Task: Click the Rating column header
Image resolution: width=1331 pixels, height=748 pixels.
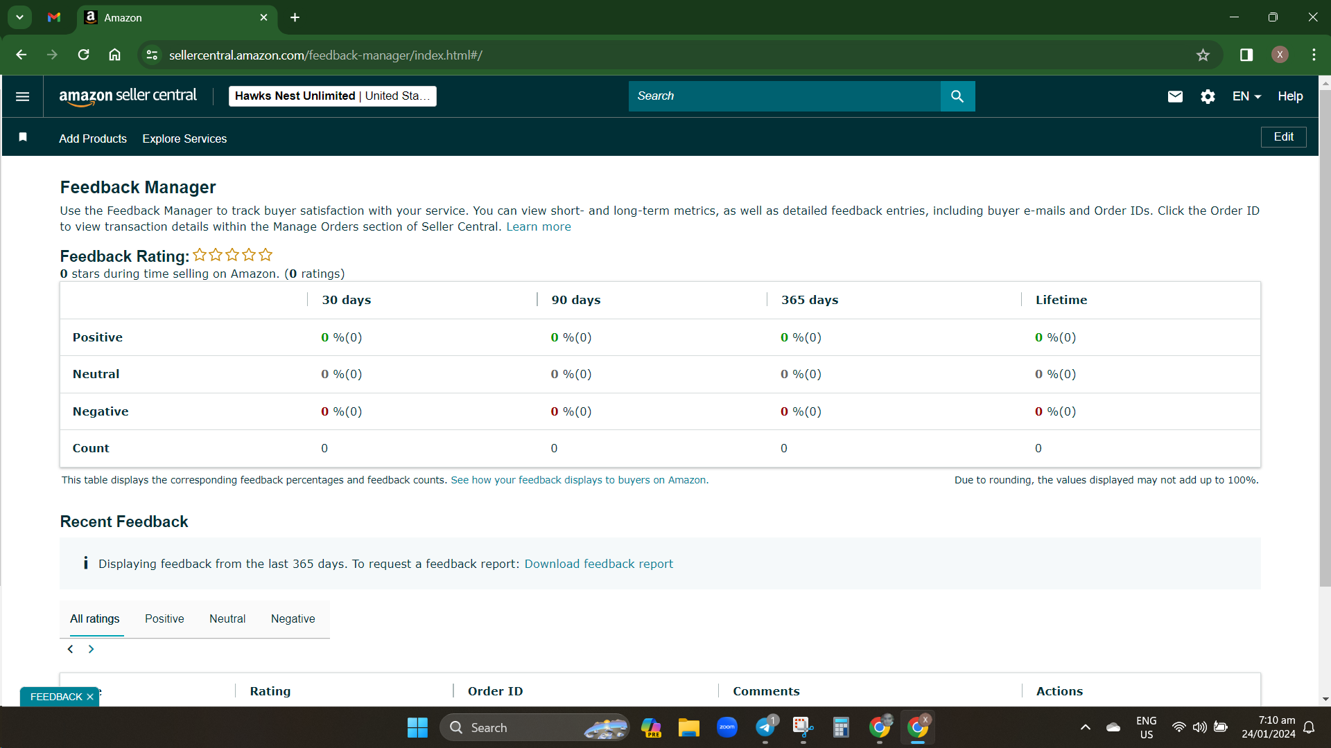Action: click(x=270, y=691)
